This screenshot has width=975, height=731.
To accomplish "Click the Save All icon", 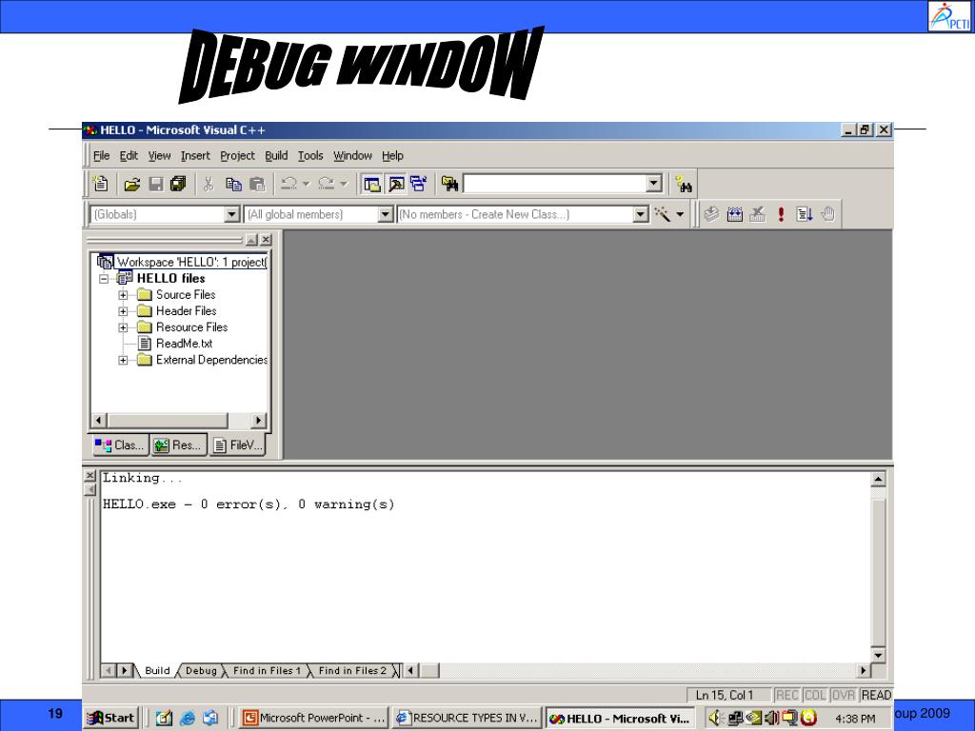I will click(178, 184).
